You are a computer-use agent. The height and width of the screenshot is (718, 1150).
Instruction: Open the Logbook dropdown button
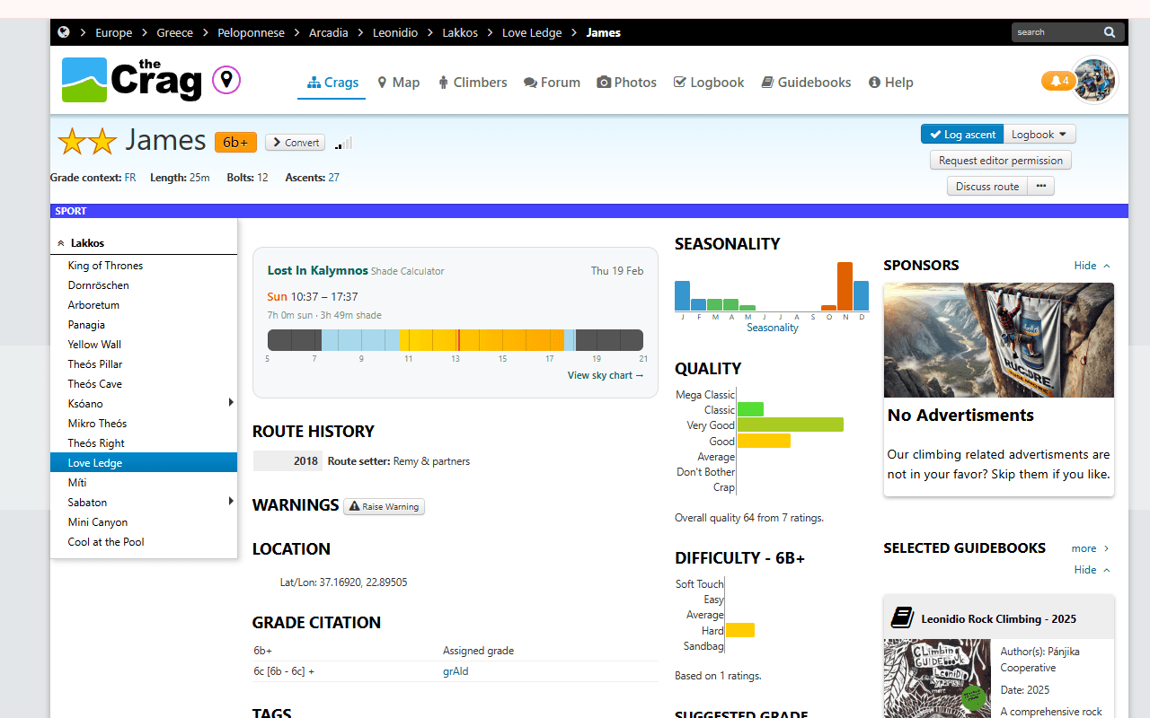[x=1039, y=135]
